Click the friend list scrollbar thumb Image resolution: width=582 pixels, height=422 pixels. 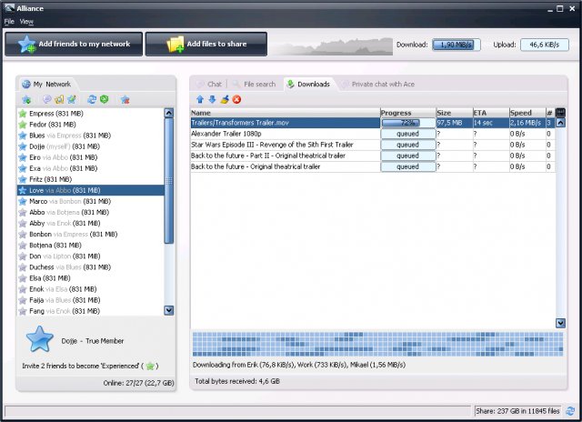point(169,181)
